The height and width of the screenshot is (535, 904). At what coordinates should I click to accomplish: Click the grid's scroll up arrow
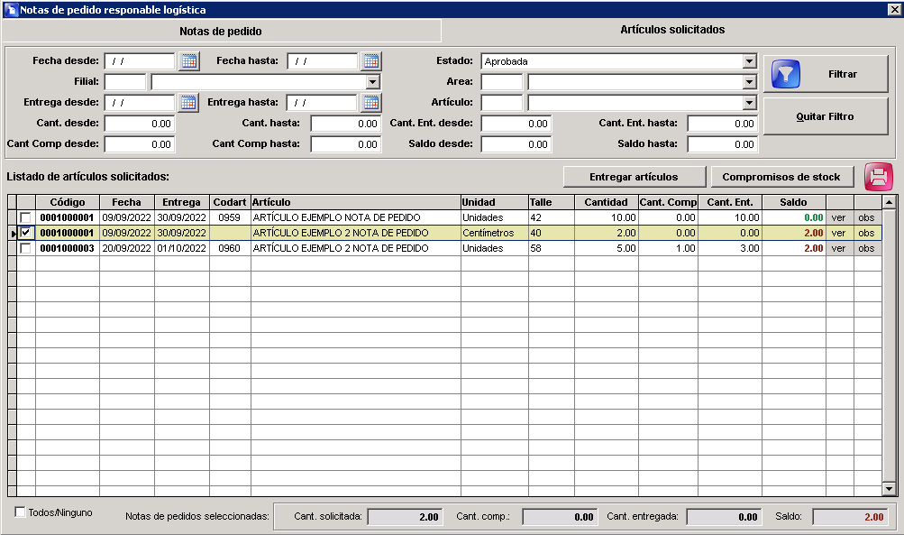(889, 202)
